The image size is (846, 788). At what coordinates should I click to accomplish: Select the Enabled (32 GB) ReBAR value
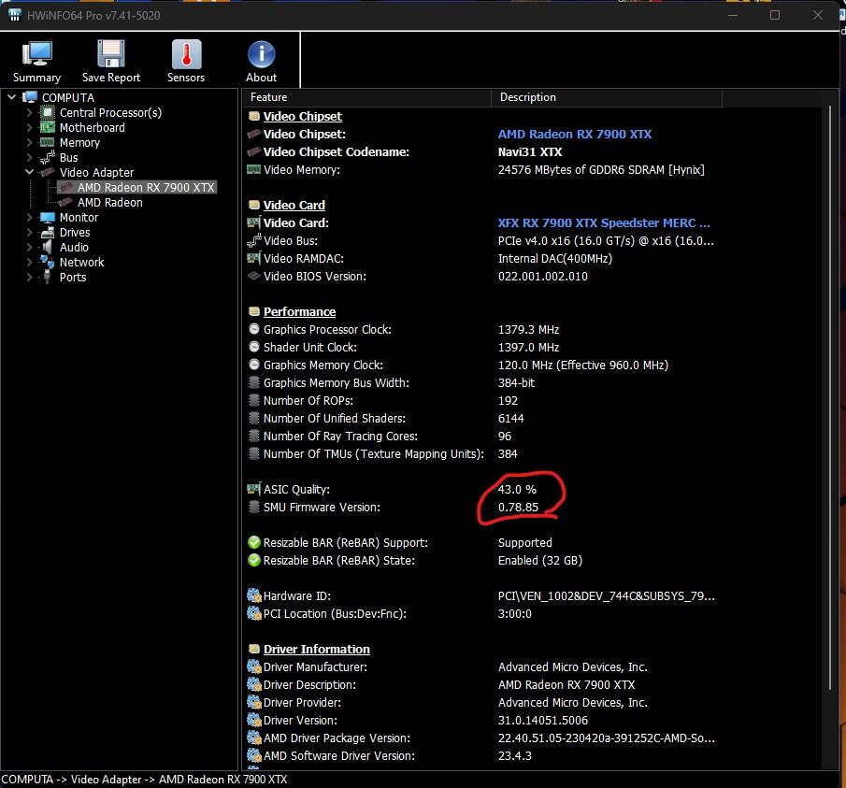pyautogui.click(x=540, y=561)
